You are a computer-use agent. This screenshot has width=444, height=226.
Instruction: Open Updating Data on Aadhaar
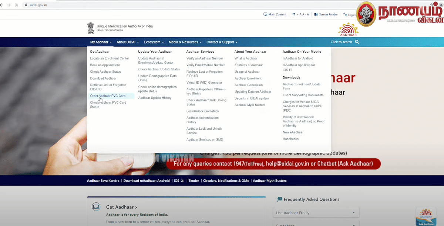click(x=253, y=91)
